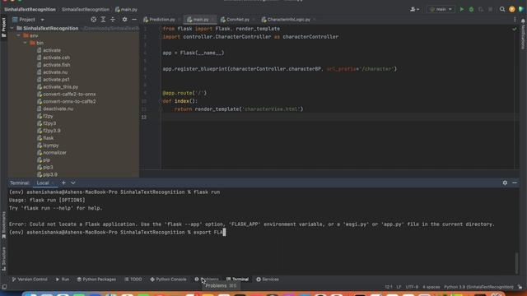Open Search Everywhere magnifier icon

(502, 9)
